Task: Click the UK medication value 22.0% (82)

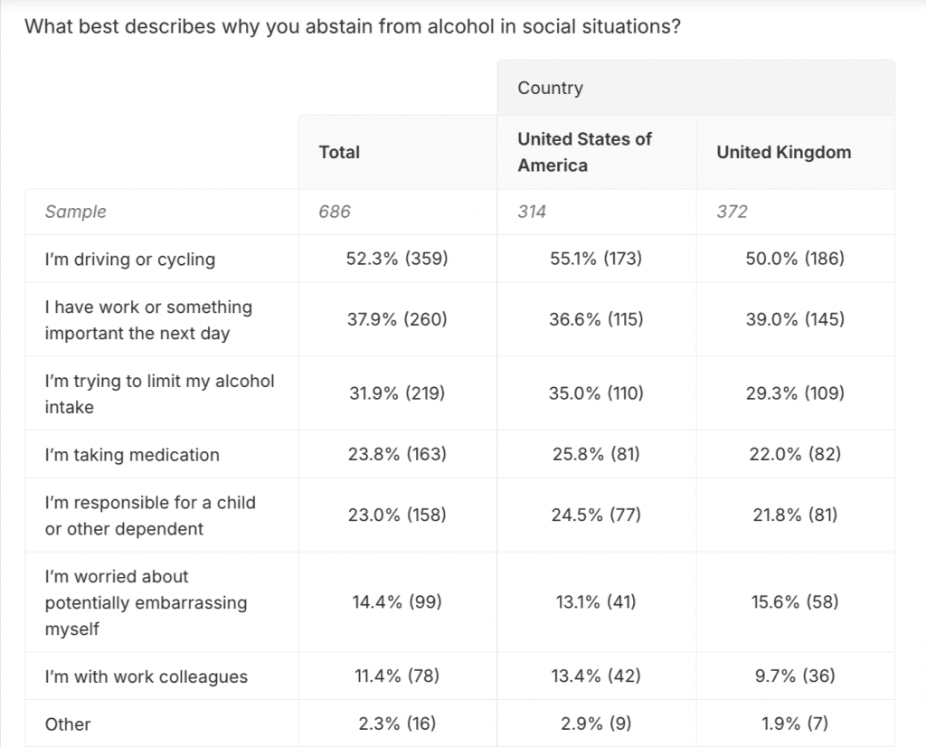Action: [795, 455]
